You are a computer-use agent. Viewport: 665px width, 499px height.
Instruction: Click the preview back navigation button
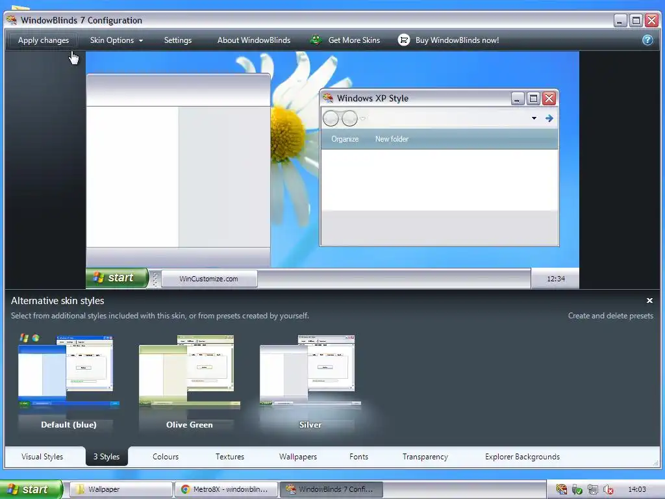click(331, 118)
